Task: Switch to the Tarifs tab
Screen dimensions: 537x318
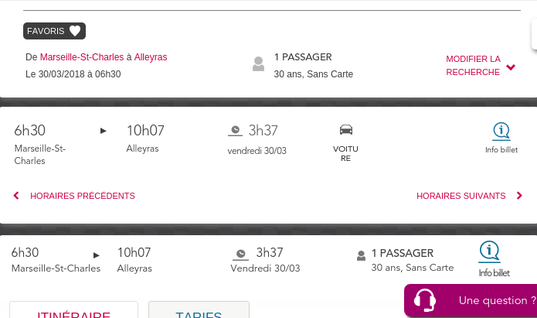Action: click(199, 309)
